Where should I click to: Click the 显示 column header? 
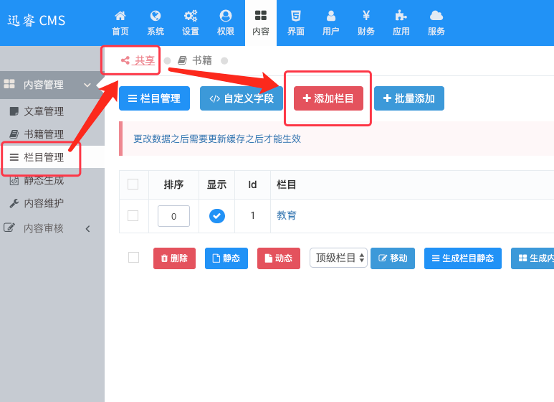216,184
